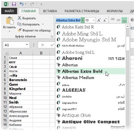Choose Antique Olive font
This screenshot has height=133, width=134.
[x=90, y=115]
